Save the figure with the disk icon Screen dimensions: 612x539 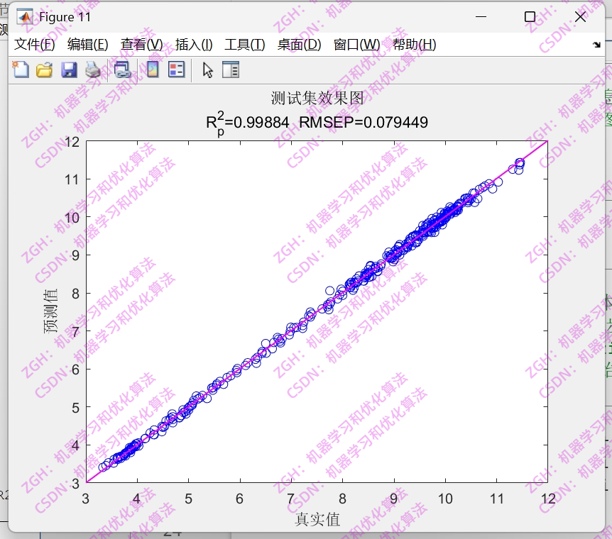(69, 69)
